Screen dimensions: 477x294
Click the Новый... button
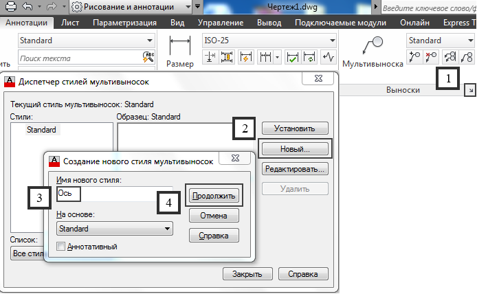pos(295,149)
